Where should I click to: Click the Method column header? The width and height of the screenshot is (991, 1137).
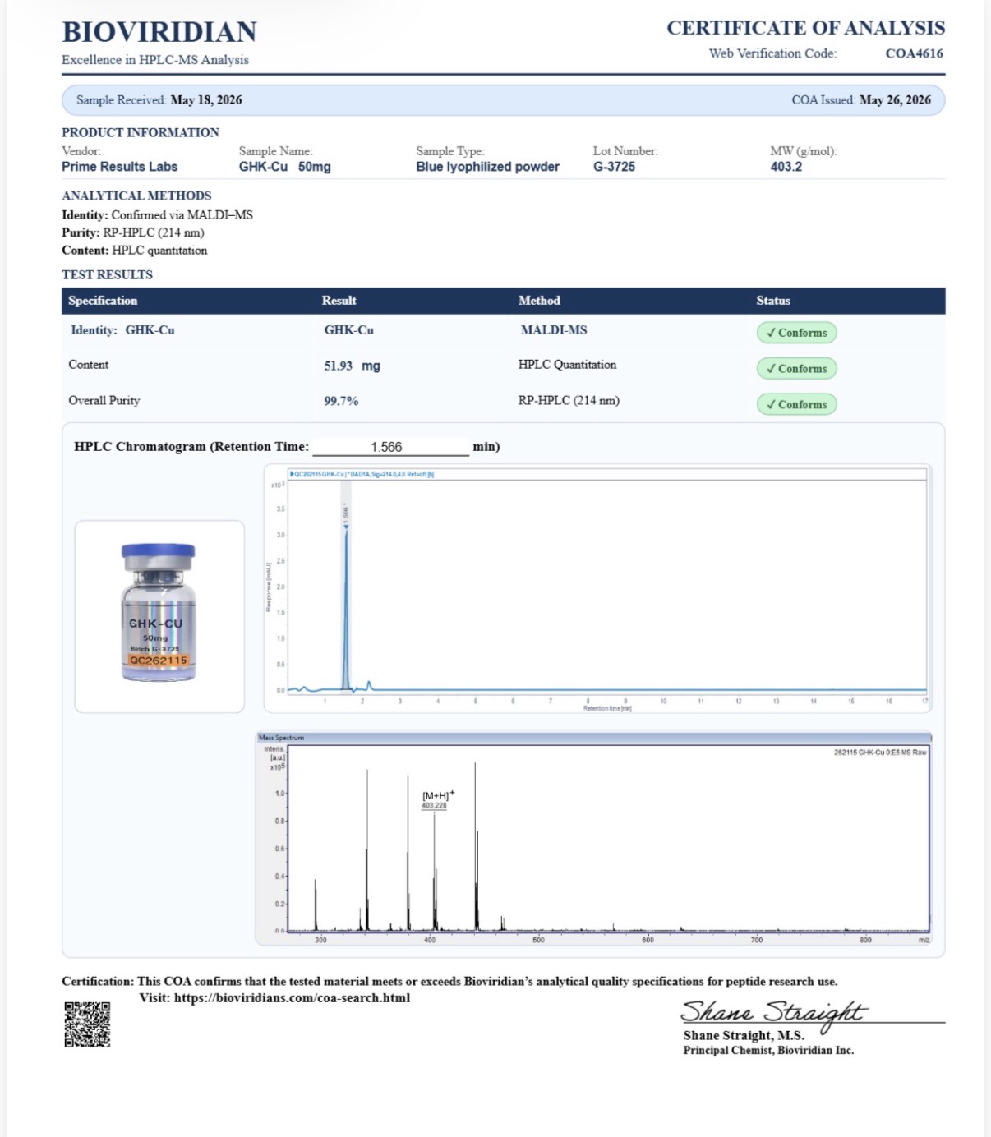point(539,301)
